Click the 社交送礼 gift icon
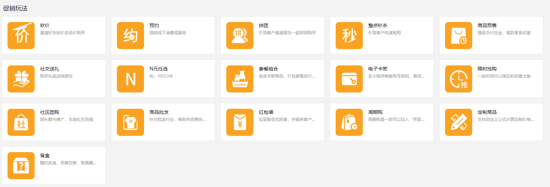550x187 pixels. [x=21, y=79]
